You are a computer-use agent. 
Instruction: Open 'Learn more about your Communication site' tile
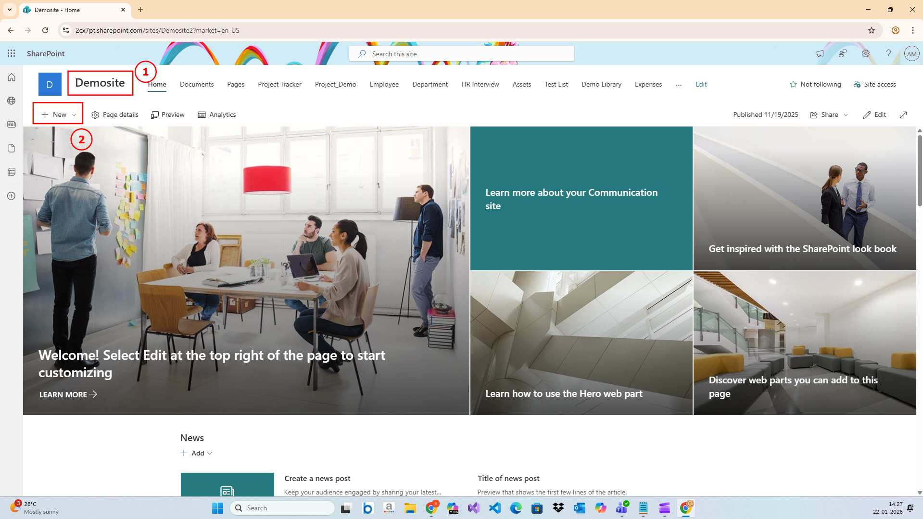click(x=582, y=198)
